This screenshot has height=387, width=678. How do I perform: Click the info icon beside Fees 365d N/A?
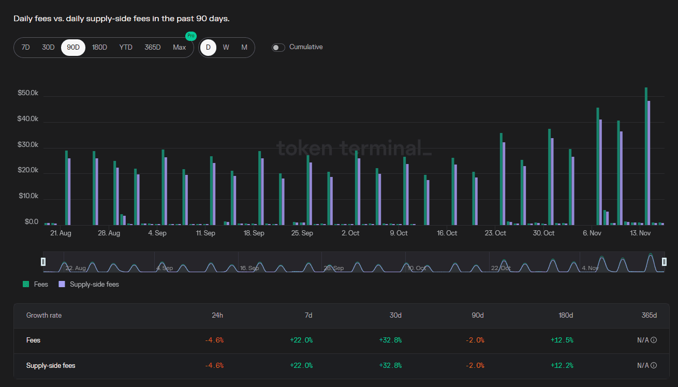(x=654, y=340)
